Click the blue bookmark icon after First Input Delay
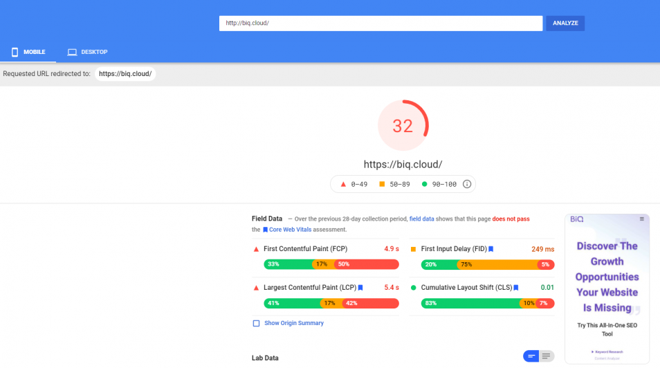Screen dimensions: 660x368 491,249
